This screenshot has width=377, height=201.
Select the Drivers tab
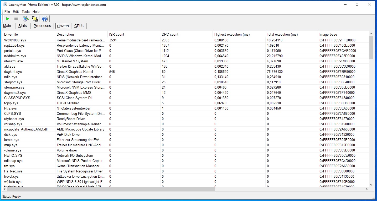coord(63,26)
